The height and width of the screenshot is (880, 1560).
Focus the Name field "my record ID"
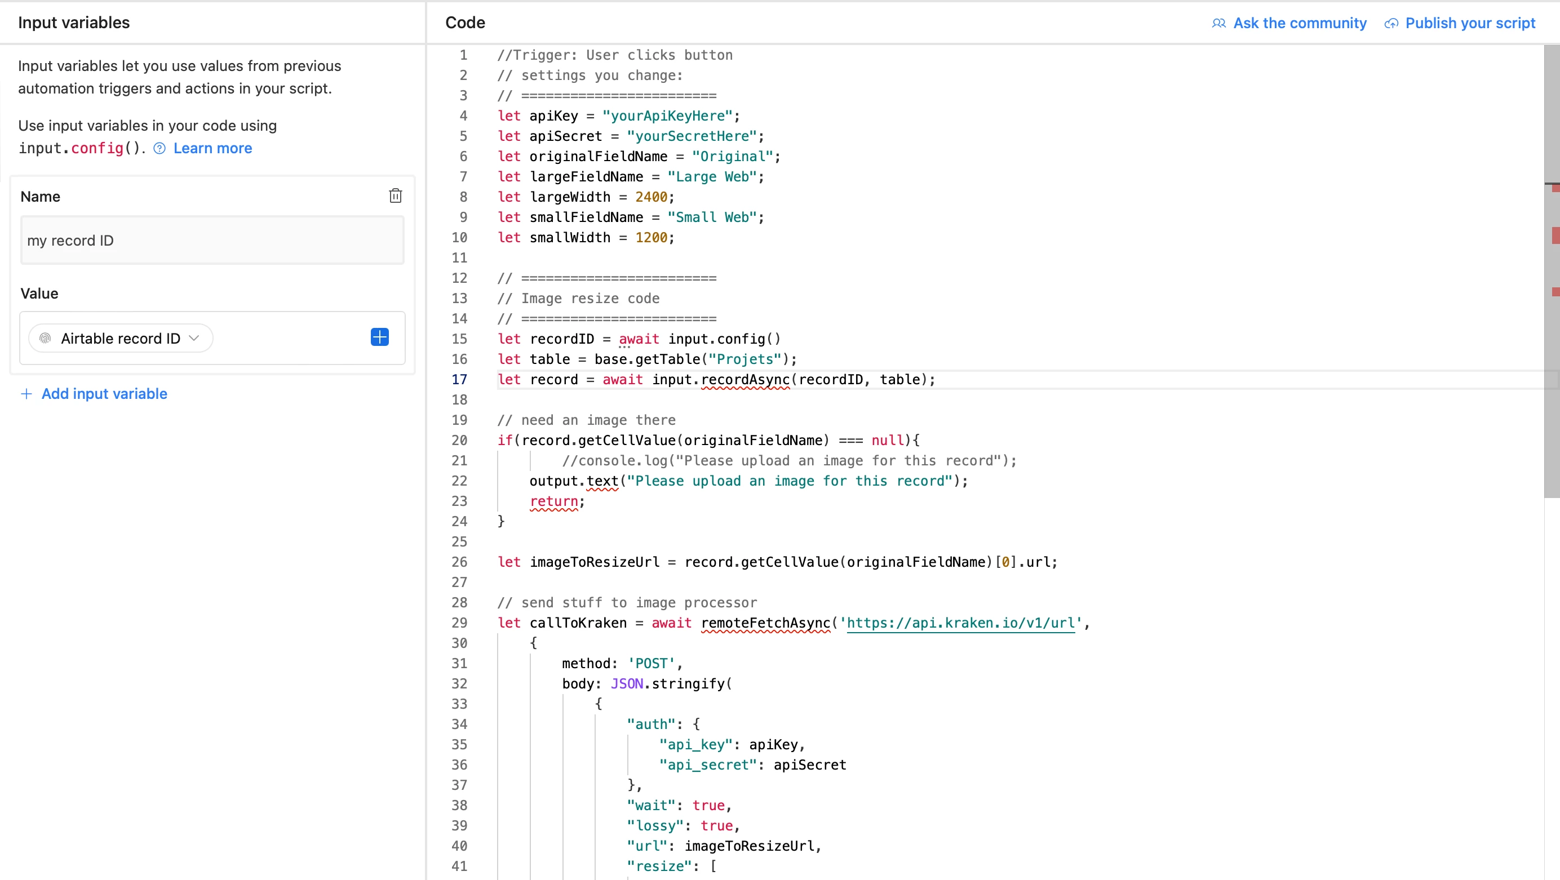[x=212, y=240]
